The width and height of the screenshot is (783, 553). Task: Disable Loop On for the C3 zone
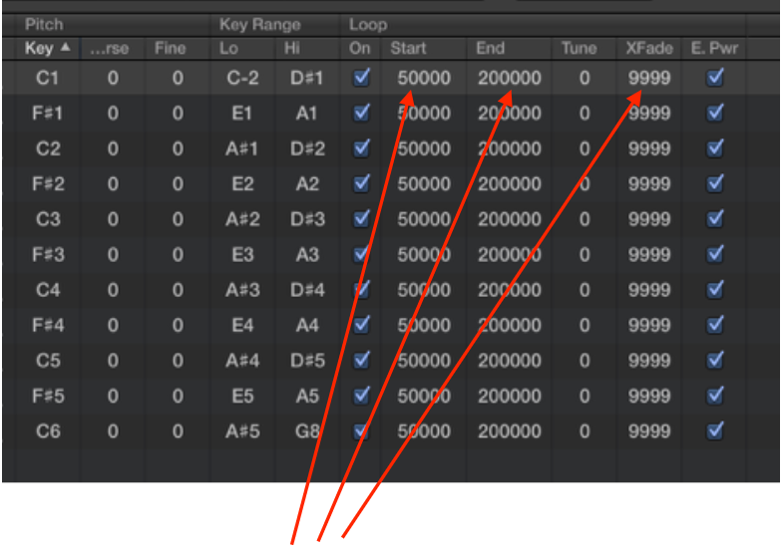tap(361, 219)
